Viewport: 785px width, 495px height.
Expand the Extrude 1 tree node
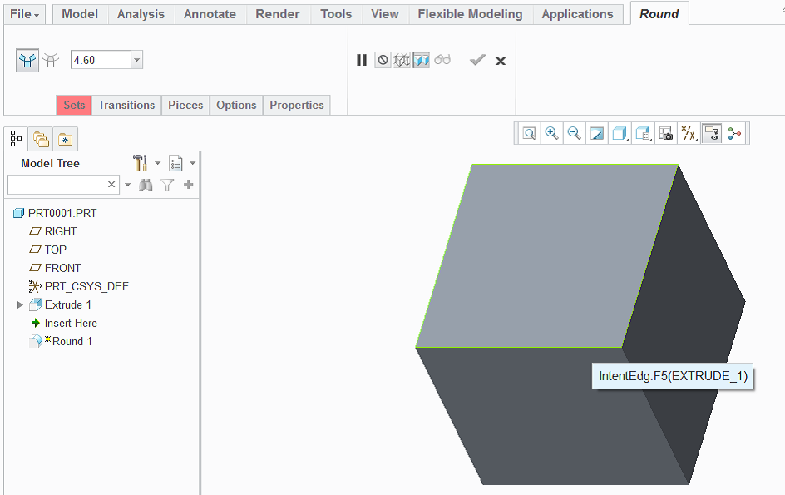pos(20,304)
